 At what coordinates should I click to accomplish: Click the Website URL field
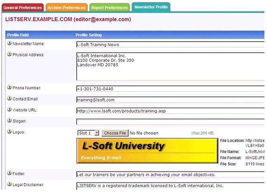[170, 111]
